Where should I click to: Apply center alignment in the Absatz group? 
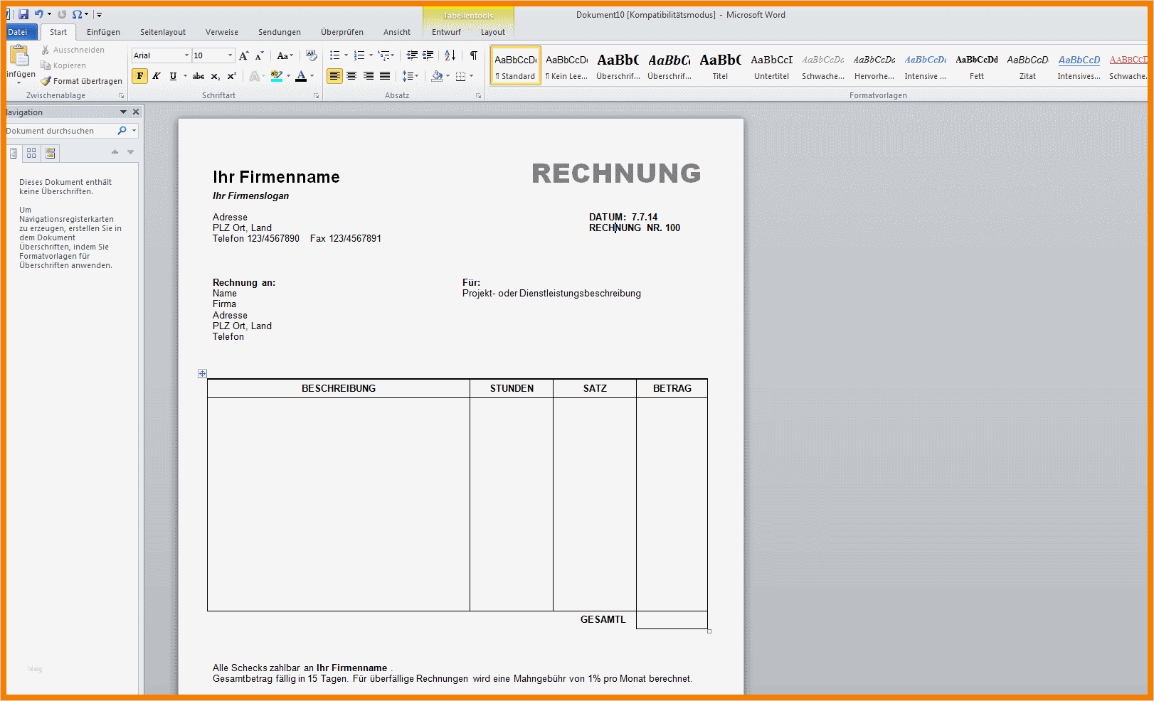tap(351, 76)
